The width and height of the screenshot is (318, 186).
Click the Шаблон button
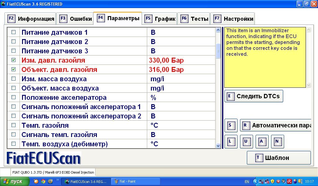coord(279,158)
